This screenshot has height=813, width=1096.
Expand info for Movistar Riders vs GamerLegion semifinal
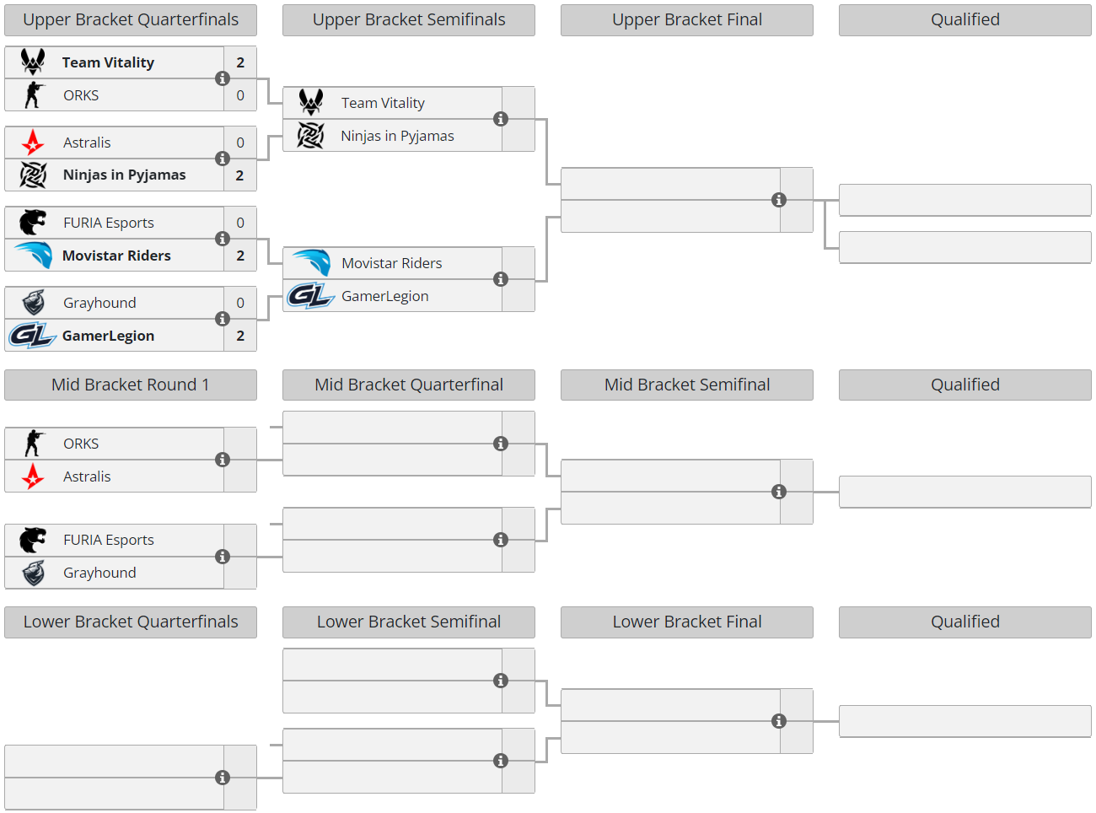point(501,279)
